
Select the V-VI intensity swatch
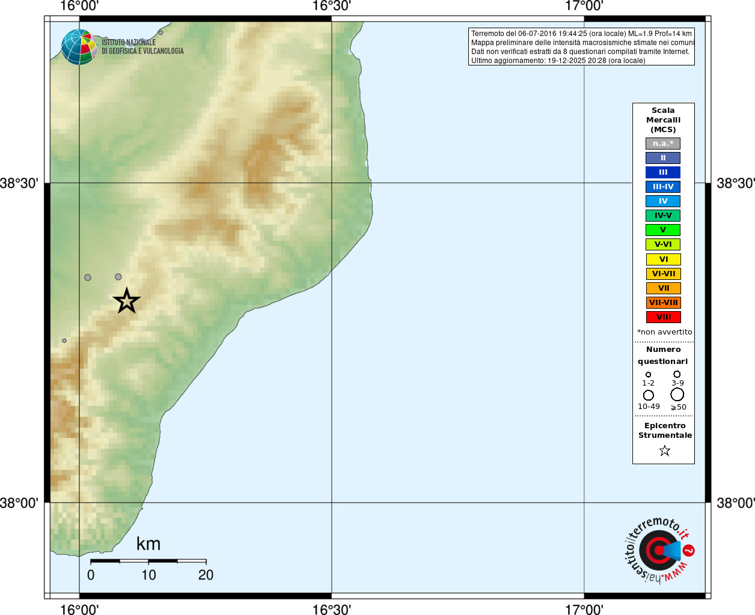pos(663,244)
